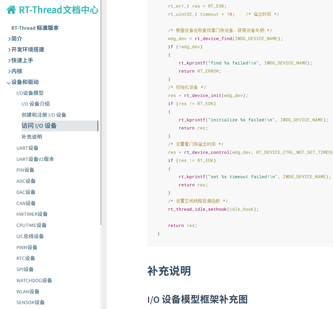View the CAN设备 documentation

[x=26, y=203]
